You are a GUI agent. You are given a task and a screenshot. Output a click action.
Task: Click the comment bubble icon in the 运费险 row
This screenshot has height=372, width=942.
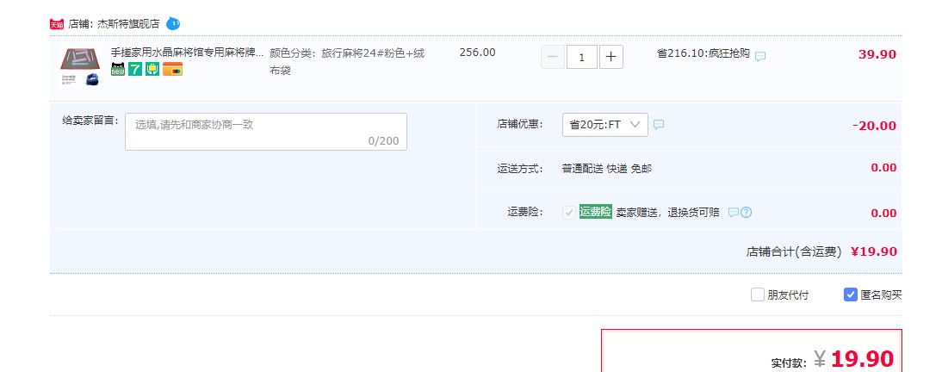pyautogui.click(x=734, y=212)
